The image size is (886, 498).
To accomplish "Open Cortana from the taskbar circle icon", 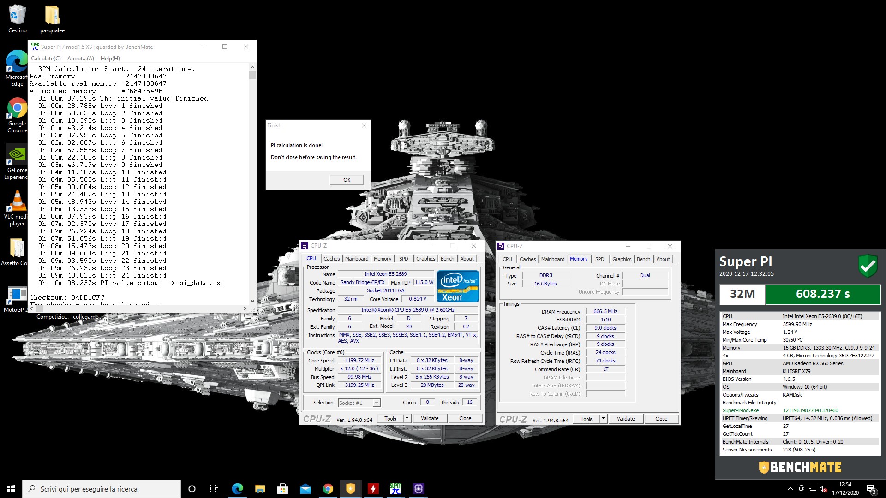I will pos(192,489).
